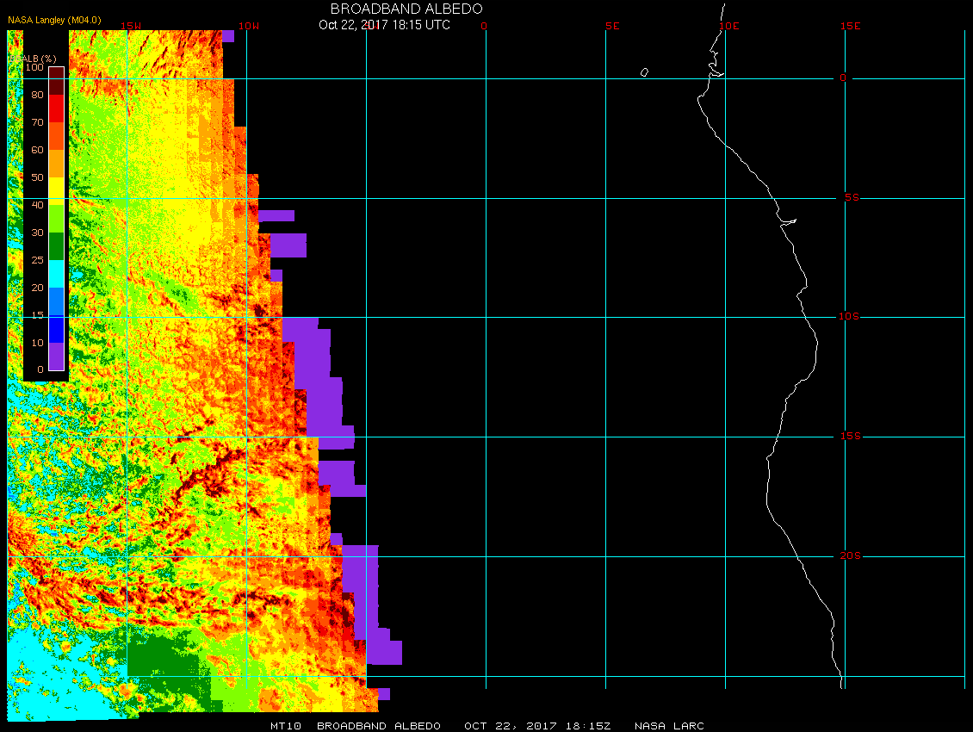Select the yellow 40–50% legend swatch
Viewport: 973px width, 732px height.
[56, 191]
